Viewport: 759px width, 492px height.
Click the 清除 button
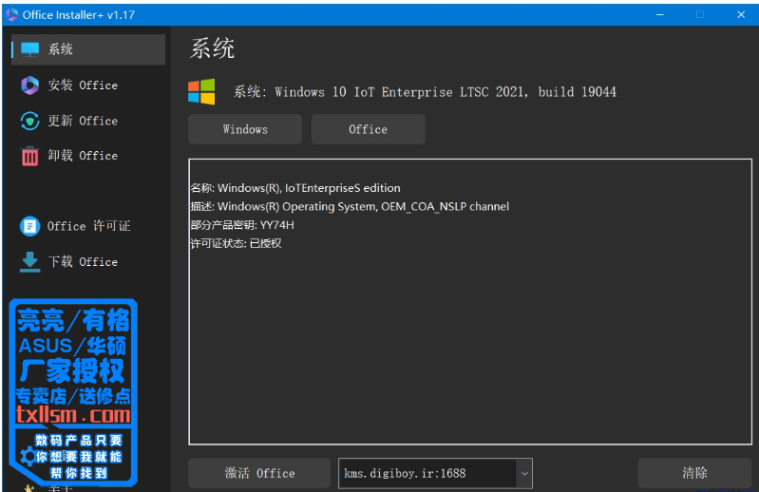(x=694, y=473)
